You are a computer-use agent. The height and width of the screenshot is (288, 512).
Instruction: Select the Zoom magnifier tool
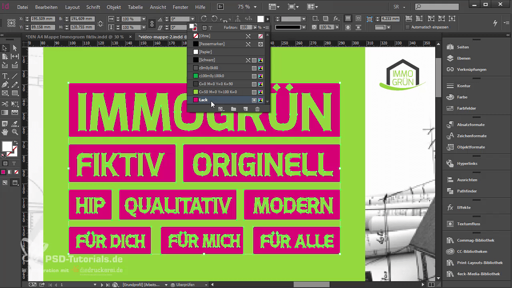15,132
